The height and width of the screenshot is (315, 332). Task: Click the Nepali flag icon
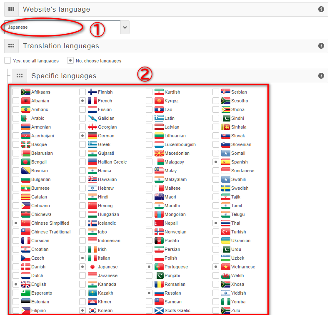click(x=159, y=223)
